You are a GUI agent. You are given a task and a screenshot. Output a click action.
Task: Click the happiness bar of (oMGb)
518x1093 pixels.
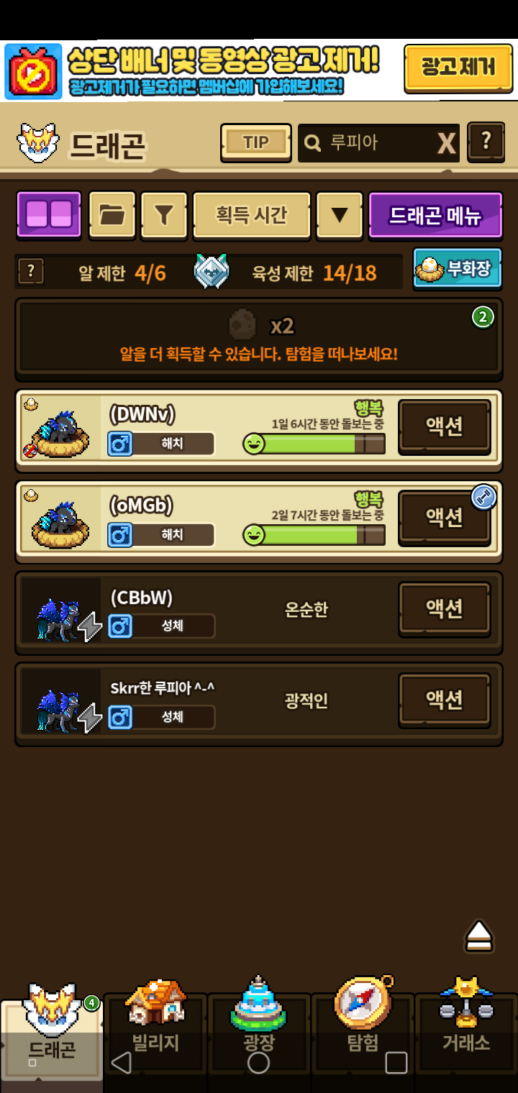(314, 535)
